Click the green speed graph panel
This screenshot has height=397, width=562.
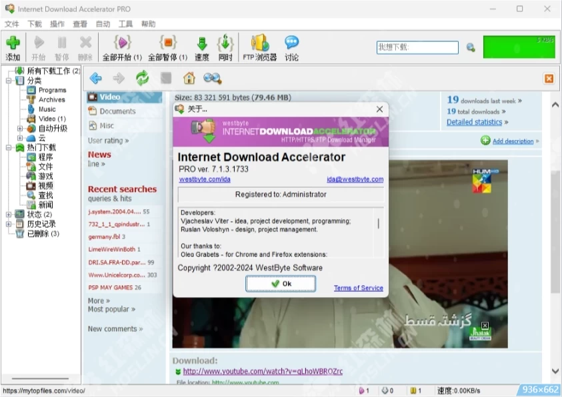point(519,47)
